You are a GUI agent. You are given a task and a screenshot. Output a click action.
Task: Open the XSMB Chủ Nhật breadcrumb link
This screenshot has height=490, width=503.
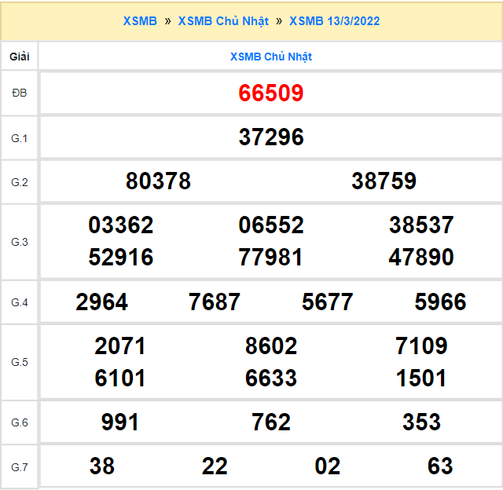pyautogui.click(x=223, y=21)
